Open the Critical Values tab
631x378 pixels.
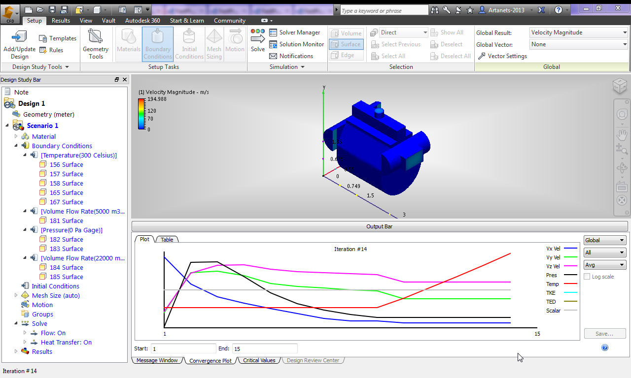[259, 360]
